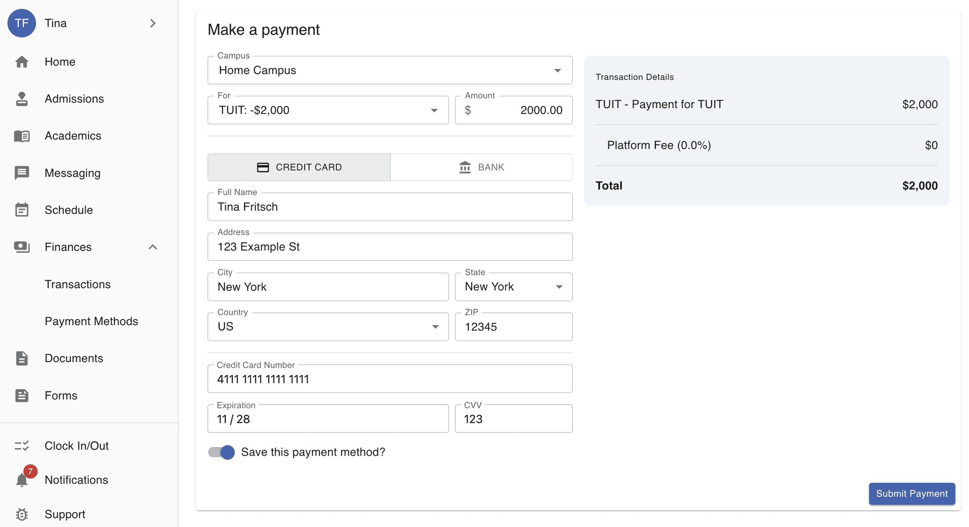
Task: Click the Notifications bell icon
Action: (22, 480)
